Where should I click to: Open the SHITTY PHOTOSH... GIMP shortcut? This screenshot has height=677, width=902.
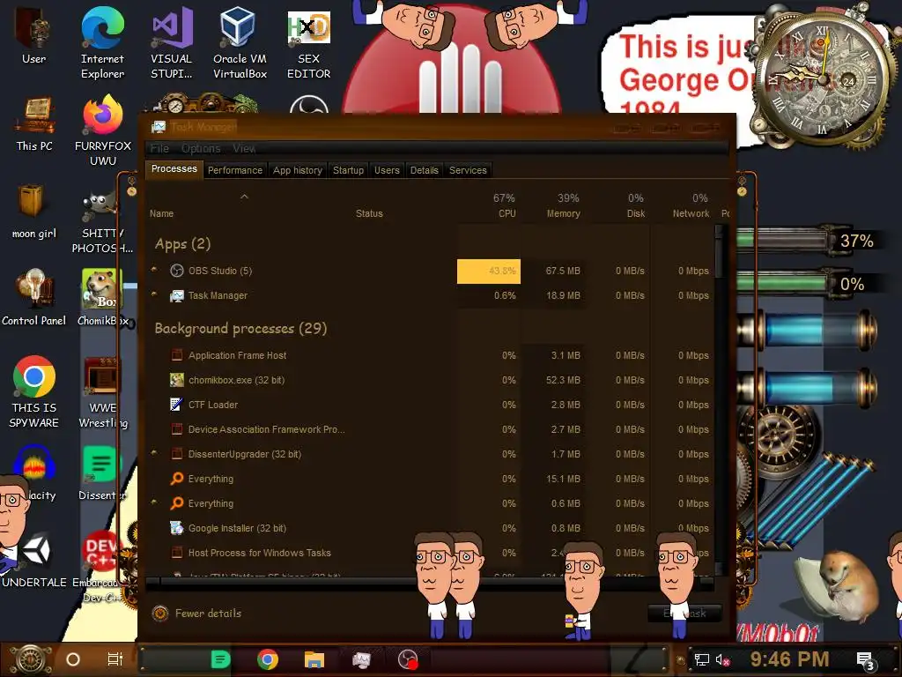point(102,221)
